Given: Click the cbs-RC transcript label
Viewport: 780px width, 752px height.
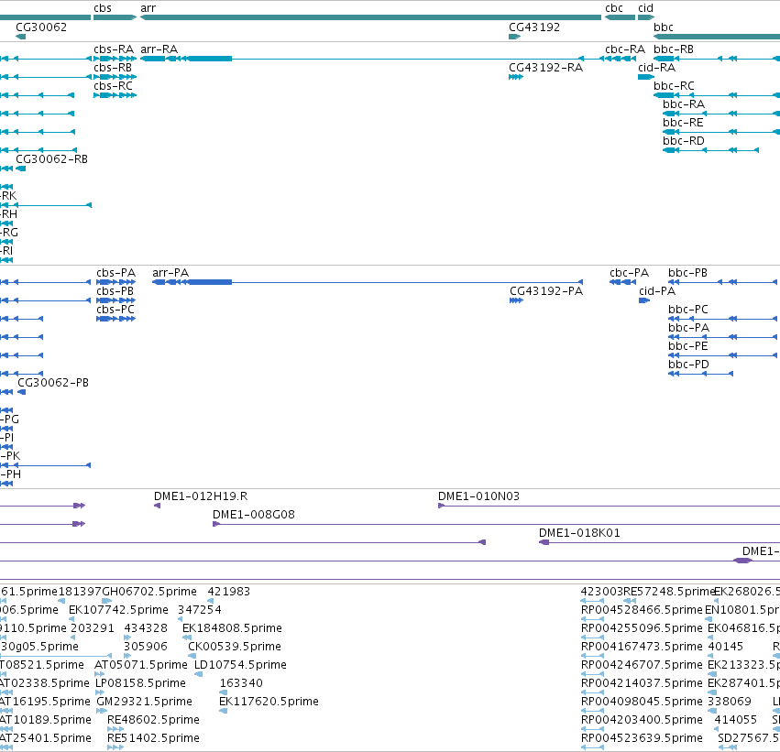Looking at the screenshot, I should (114, 86).
